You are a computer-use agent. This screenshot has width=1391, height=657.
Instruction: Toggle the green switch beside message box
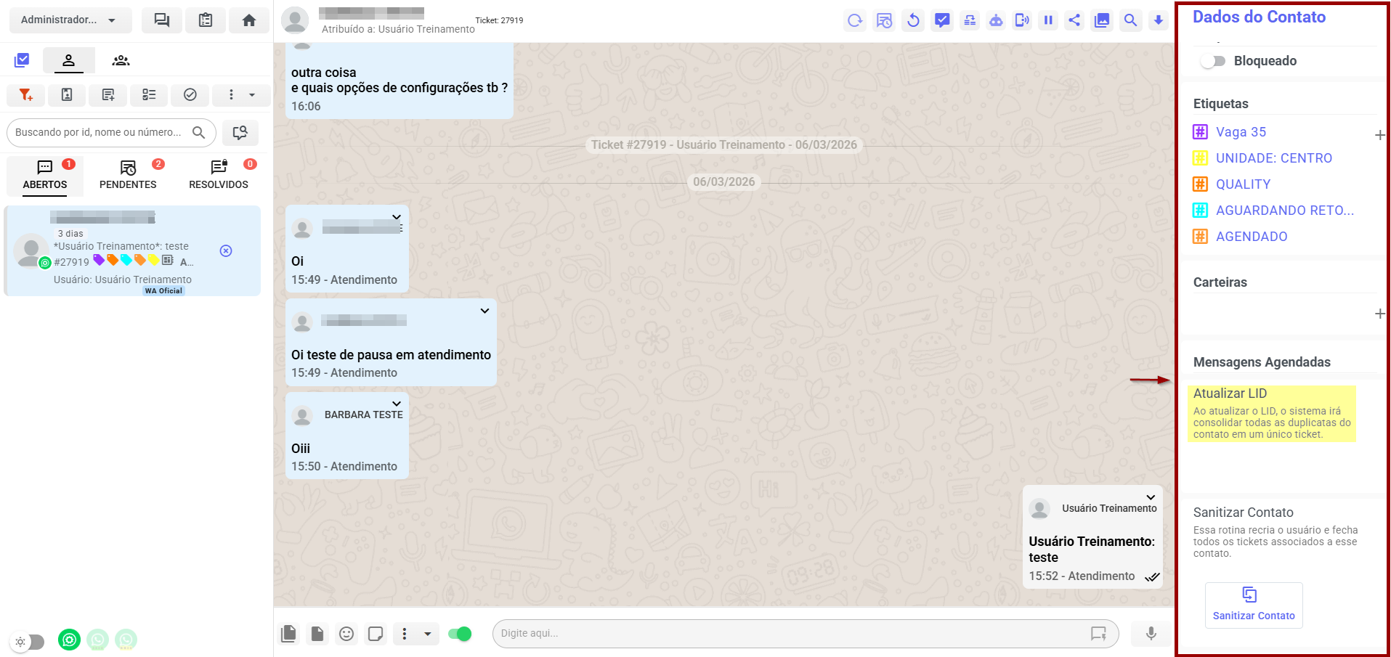460,634
